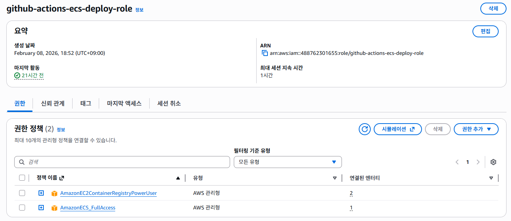Viewport: 511px width, 221px height.
Task: Open the 세션 취소 tab
Action: (x=169, y=103)
